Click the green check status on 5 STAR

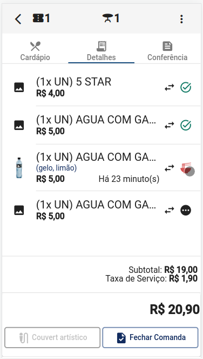coord(186,87)
